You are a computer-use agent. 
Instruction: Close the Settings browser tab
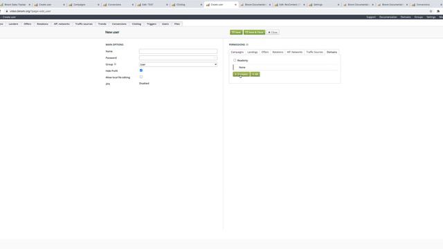pos(338,5)
